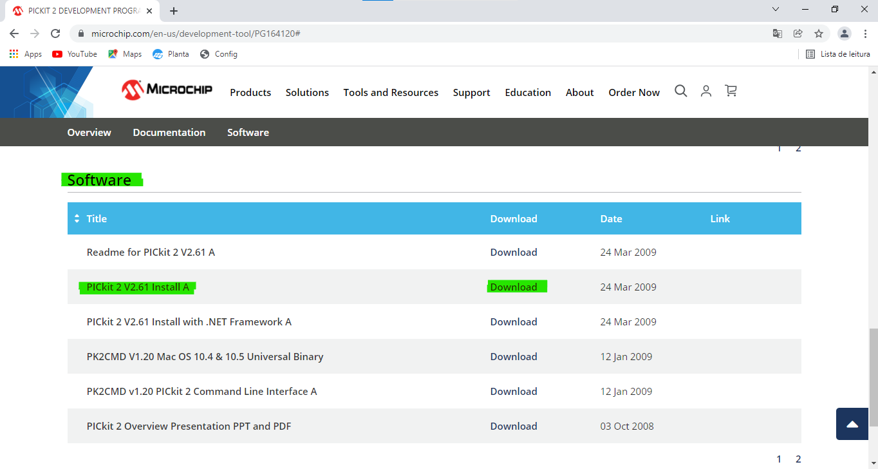Screen dimensions: 878x469
Task: Expand the tab search chevron
Action: click(776, 10)
